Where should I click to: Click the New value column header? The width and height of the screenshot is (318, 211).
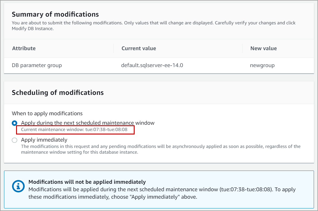tap(263, 48)
